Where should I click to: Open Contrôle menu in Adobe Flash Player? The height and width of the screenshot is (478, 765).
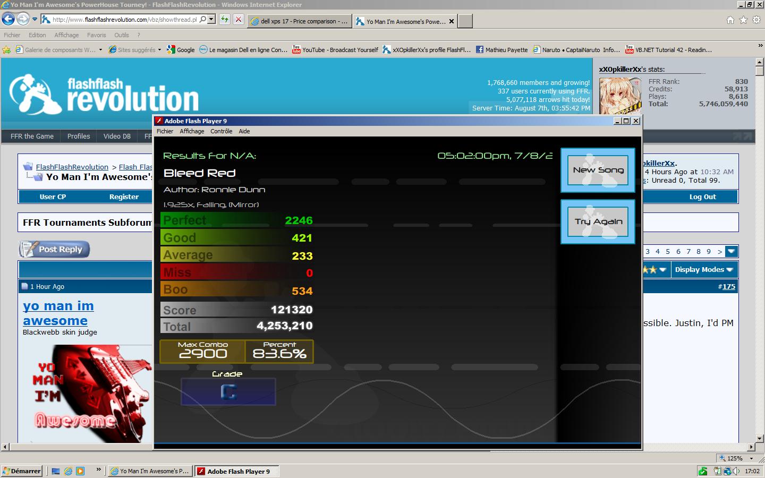point(221,131)
